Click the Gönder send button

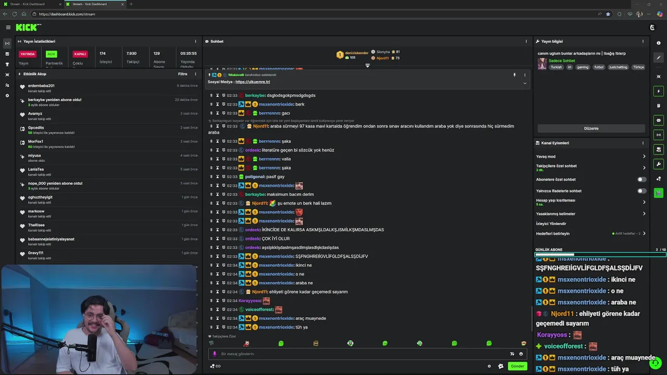[x=517, y=366]
